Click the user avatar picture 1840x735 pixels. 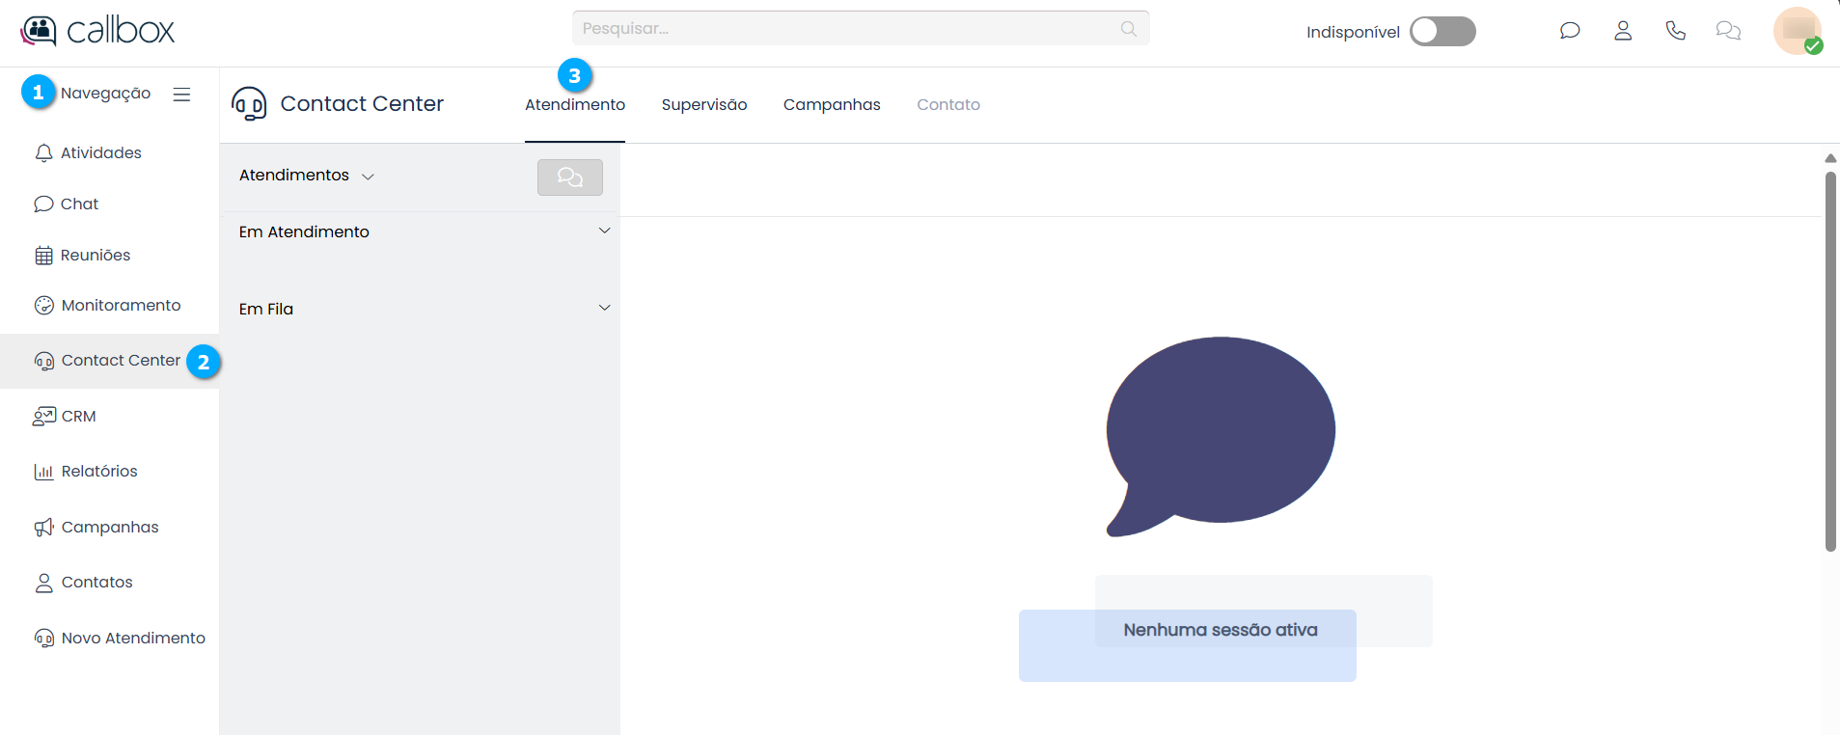(x=1797, y=31)
